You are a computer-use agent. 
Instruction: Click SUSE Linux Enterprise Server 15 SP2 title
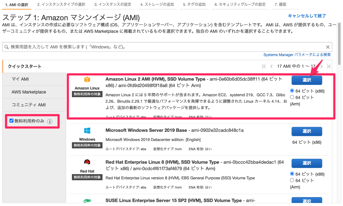coord(173,200)
